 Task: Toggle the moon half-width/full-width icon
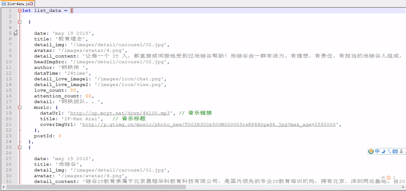click(383, 151)
